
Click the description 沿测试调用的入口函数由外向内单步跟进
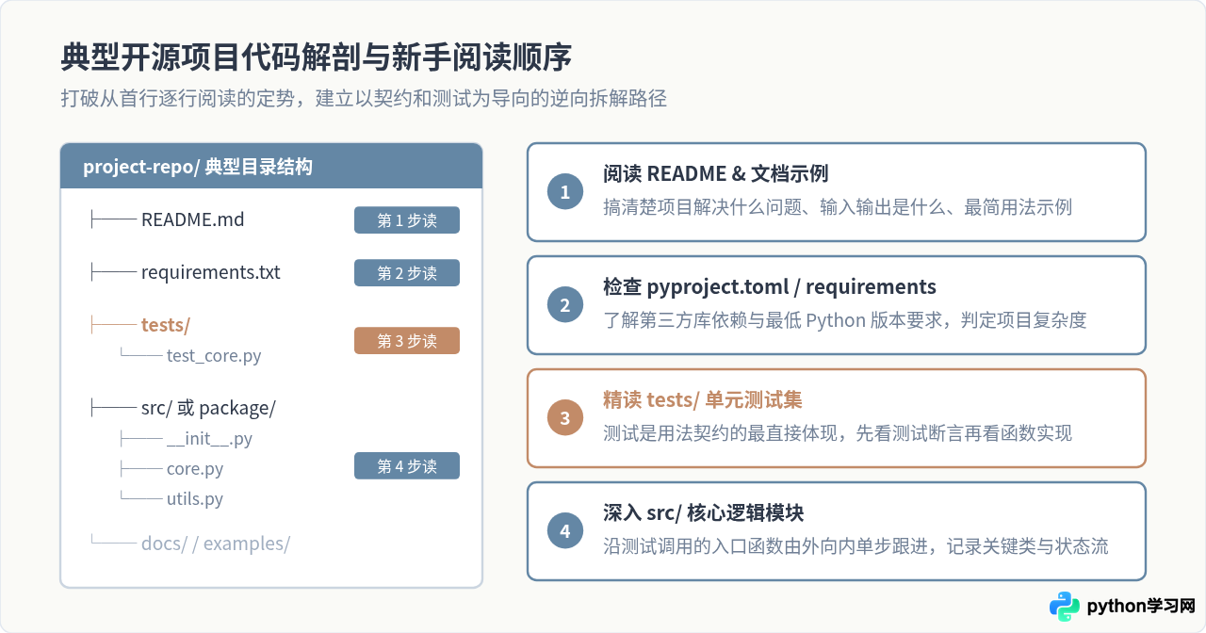pyautogui.click(x=856, y=546)
